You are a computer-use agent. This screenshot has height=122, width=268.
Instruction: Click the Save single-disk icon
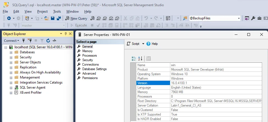[53, 18]
